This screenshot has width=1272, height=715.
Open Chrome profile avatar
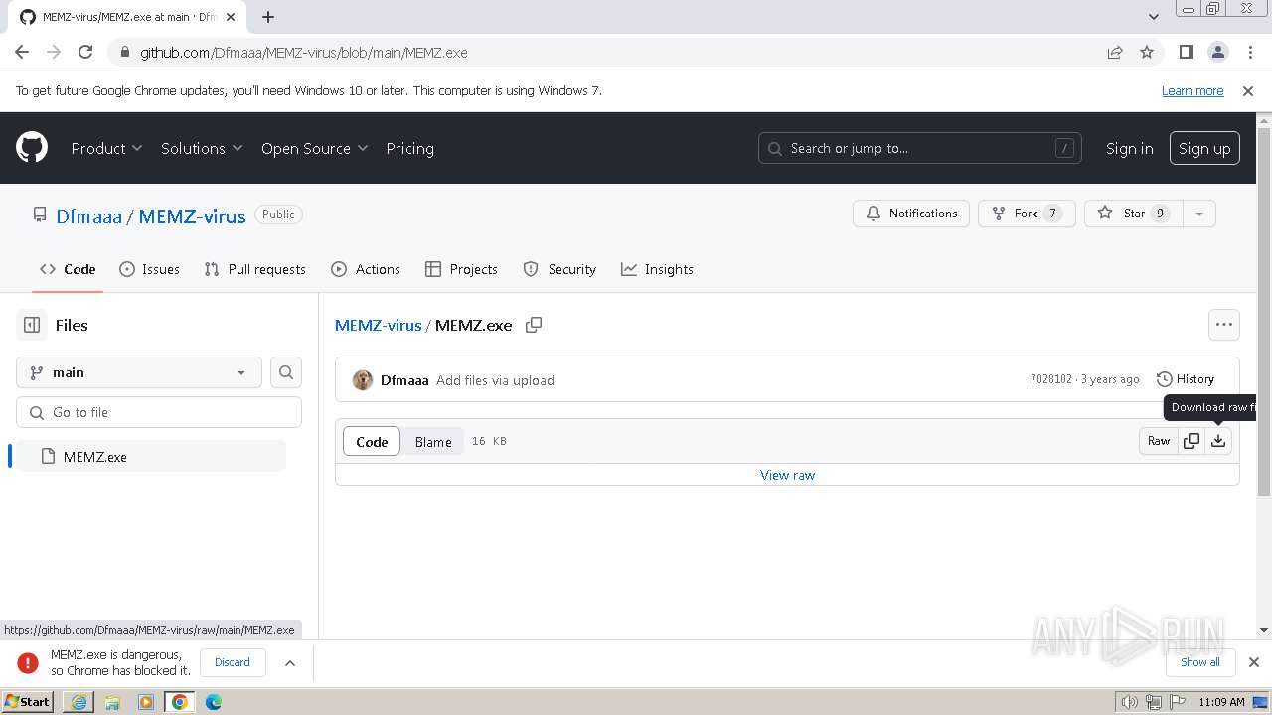(x=1217, y=52)
